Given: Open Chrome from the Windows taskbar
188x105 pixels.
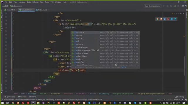Looking at the screenshot, I should coord(13,103).
